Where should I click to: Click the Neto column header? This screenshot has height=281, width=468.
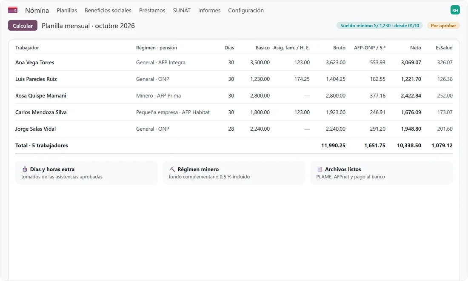coord(416,48)
